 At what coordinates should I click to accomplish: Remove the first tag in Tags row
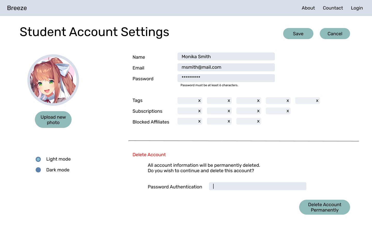[x=199, y=101]
